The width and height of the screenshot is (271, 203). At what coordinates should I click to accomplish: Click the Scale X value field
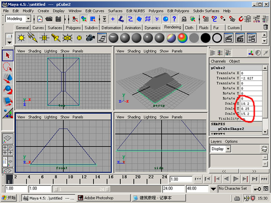click(251, 104)
